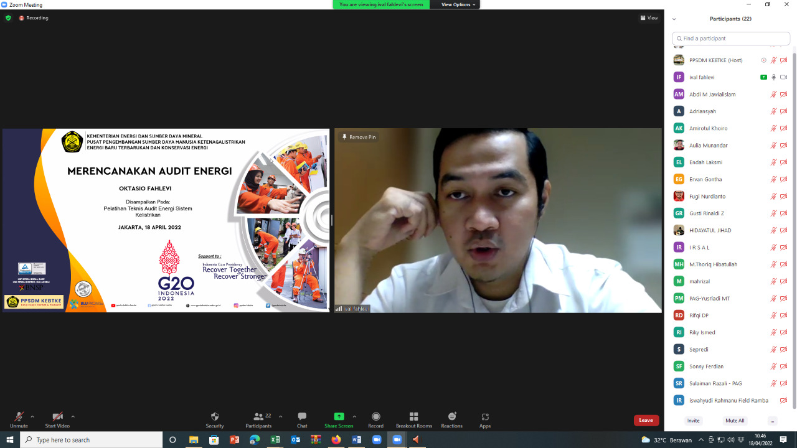Open Firefox from the taskbar
The height and width of the screenshot is (448, 797).
click(336, 440)
